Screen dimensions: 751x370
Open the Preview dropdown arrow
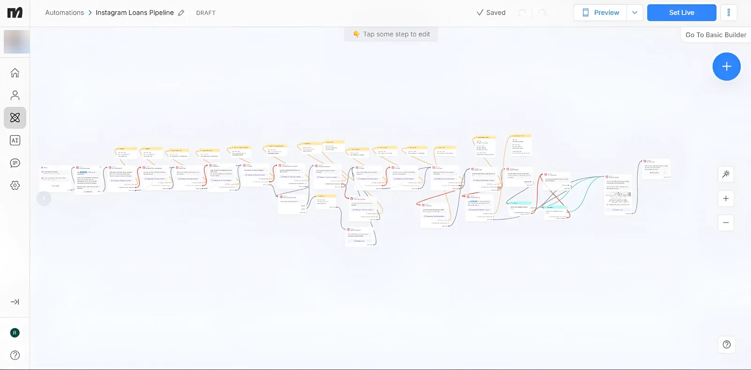tap(635, 13)
